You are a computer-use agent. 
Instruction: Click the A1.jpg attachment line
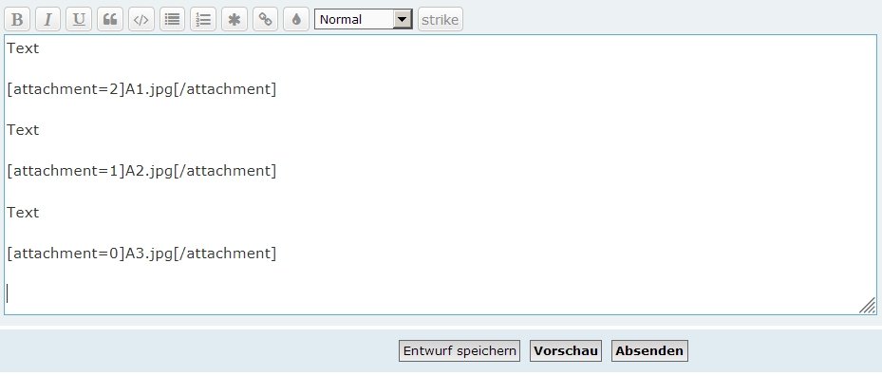pyautogui.click(x=141, y=89)
